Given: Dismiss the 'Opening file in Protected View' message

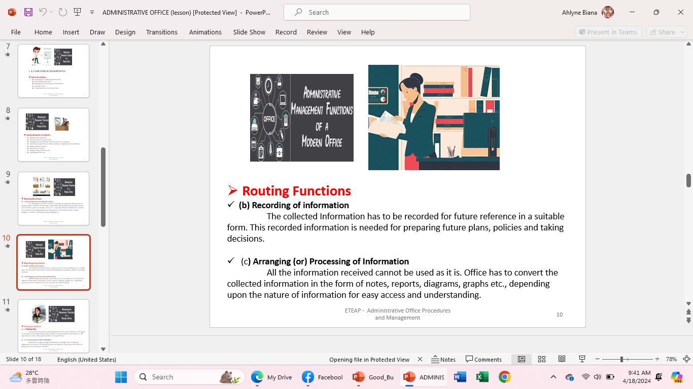Looking at the screenshot, I should (420, 360).
